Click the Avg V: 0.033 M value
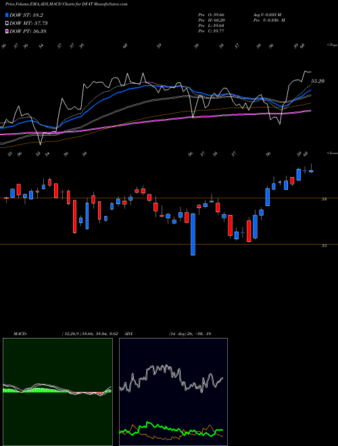The width and height of the screenshot is (338, 446). coord(269,15)
